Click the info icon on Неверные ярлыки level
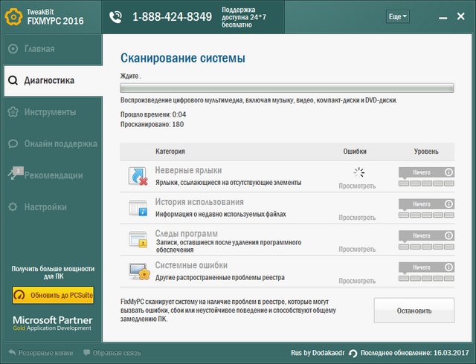Screen dimensions: 476x364 pyautogui.click(x=448, y=172)
